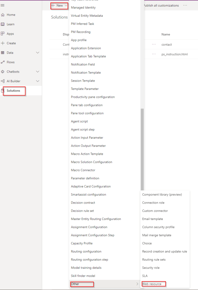
Task: Click the Create plus icon
Action: point(3,43)
